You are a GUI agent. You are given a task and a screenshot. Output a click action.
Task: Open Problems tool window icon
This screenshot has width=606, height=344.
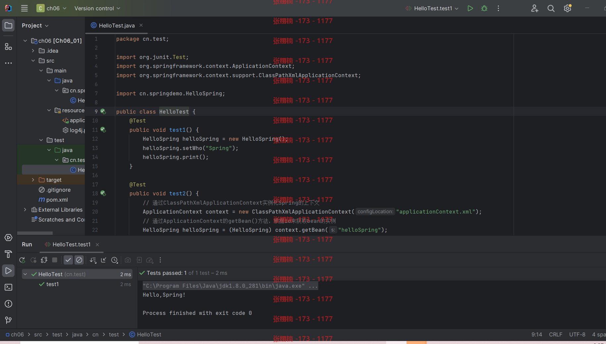[8, 304]
